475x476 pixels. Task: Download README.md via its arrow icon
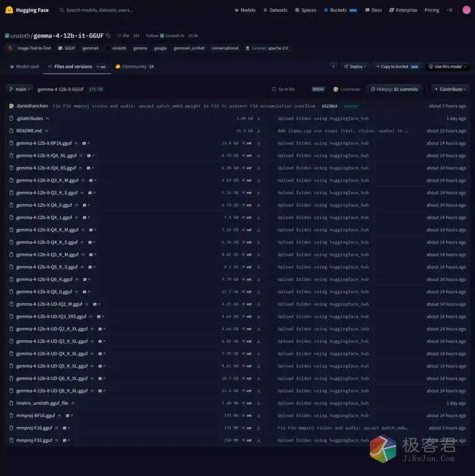(x=259, y=131)
